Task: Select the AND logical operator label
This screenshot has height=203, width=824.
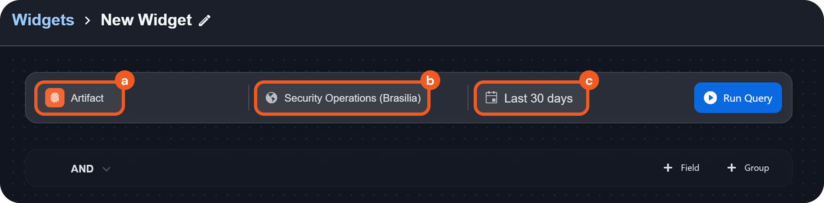Action: point(82,169)
